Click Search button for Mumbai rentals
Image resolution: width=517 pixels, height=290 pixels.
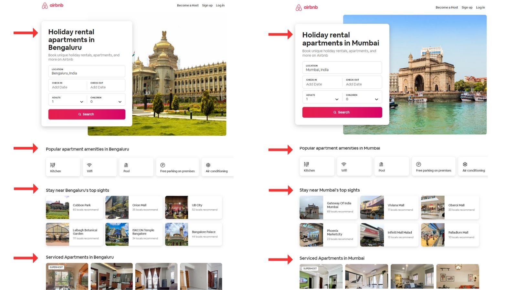[x=342, y=112]
